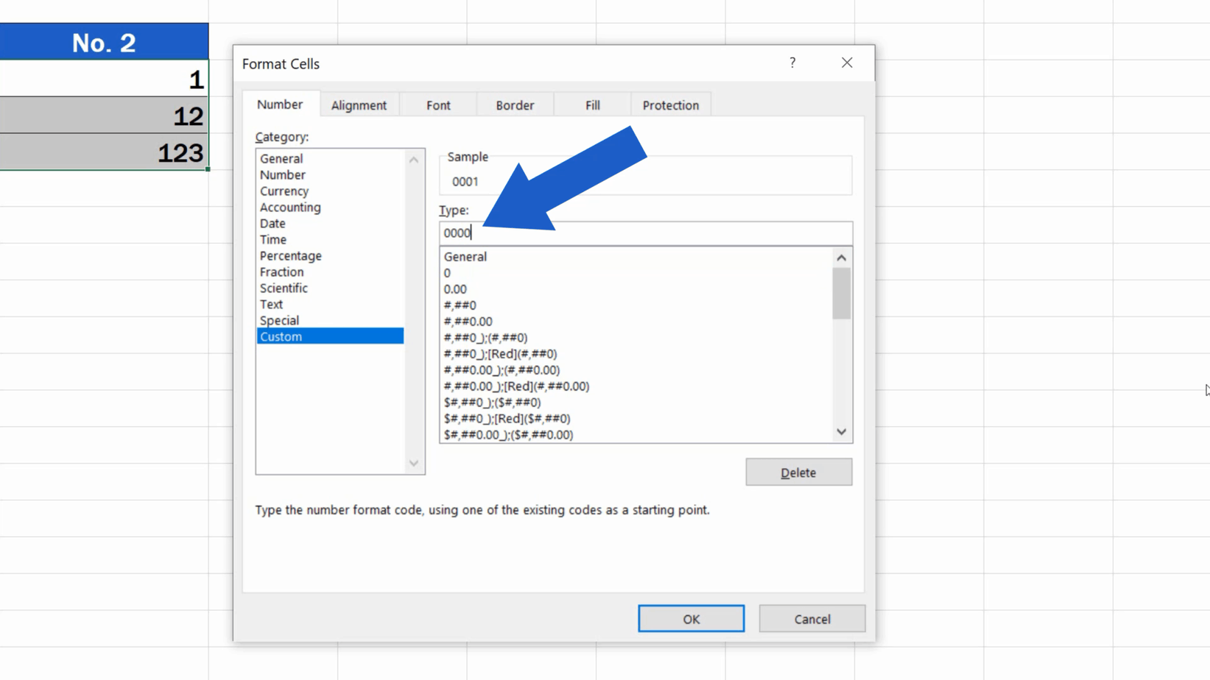The height and width of the screenshot is (680, 1210).
Task: Select the Number tab
Action: click(x=280, y=105)
